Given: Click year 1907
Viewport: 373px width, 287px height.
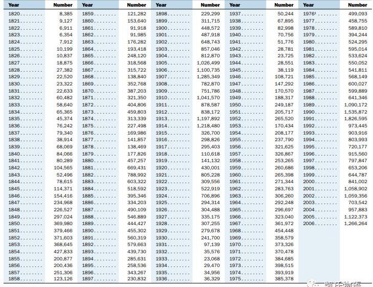Looking at the screenshot, I should 162,77.
